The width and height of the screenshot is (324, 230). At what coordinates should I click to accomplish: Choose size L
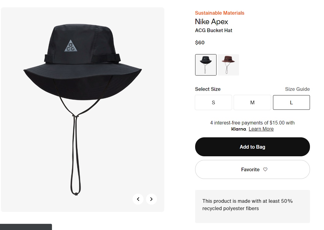[x=291, y=102]
